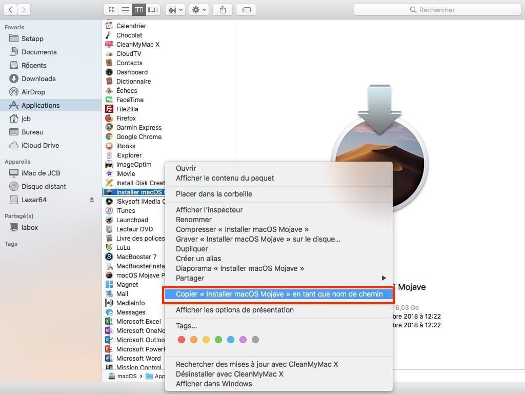
Task: Choose Placer dans la corbeille
Action: [214, 194]
